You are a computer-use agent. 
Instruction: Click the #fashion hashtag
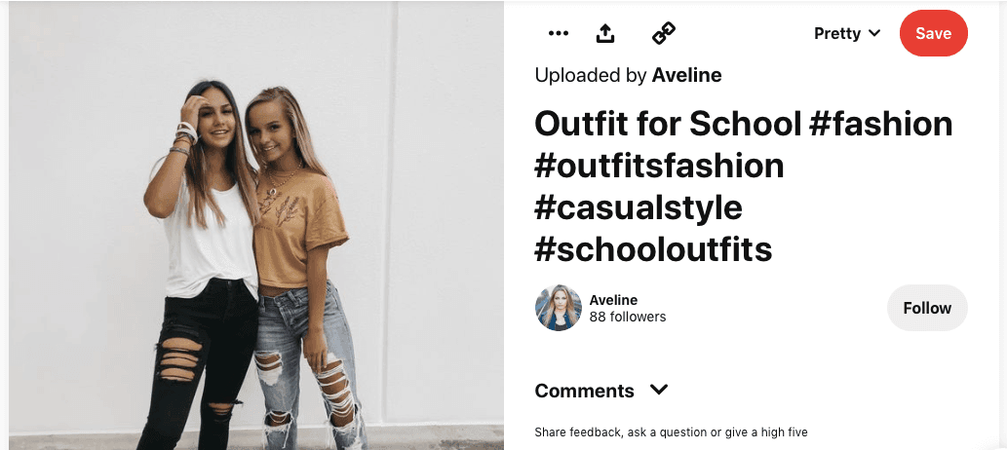pos(880,124)
